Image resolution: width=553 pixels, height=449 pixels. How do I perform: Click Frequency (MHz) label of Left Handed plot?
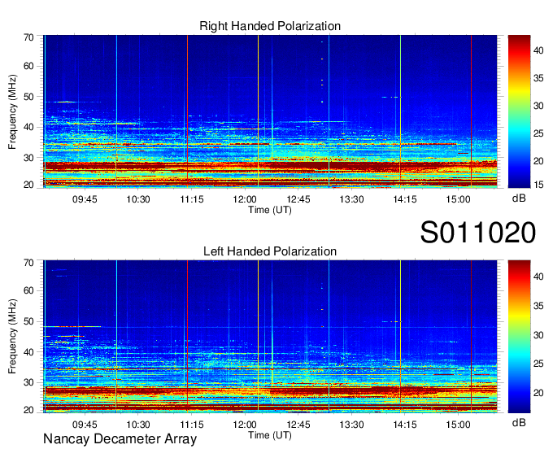coord(12,336)
